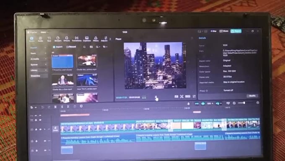The width and height of the screenshot is (285, 161).
Task: Click the timeline caption/monitor icon
Action: (x=228, y=103)
